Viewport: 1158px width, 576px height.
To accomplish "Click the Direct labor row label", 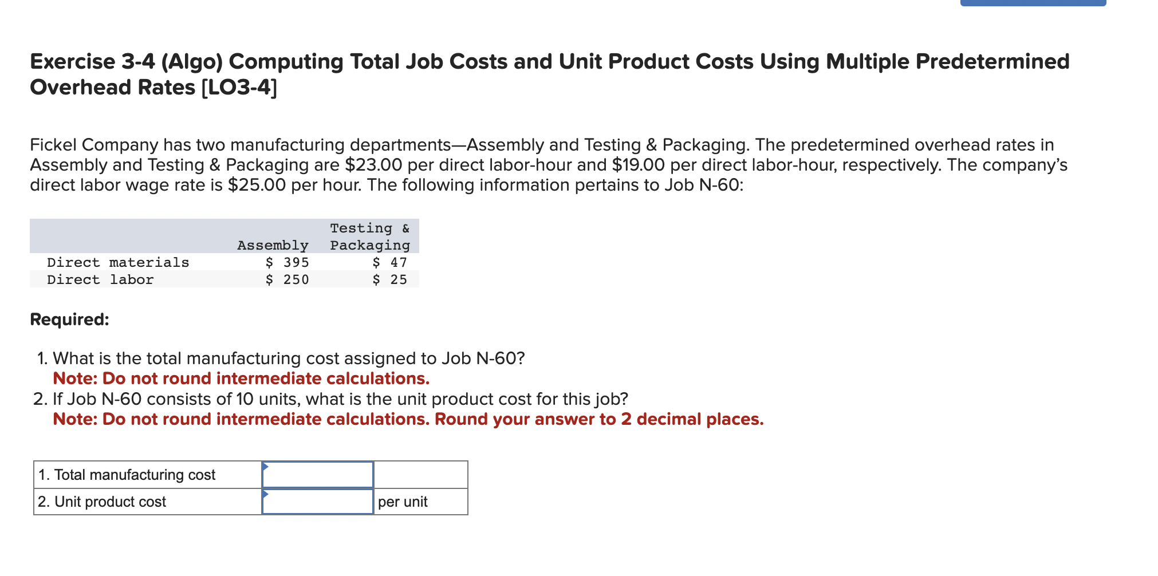I will click(100, 279).
